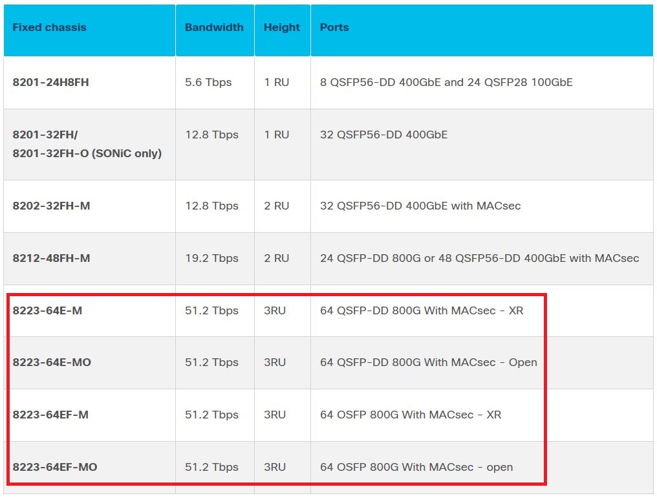Click the 64 OSFP 800G With MACsec - XR cell

pos(411,415)
